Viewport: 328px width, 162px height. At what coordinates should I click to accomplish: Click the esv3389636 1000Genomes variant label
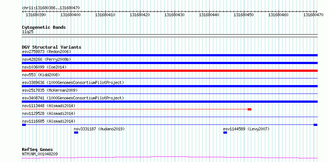(x=73, y=82)
